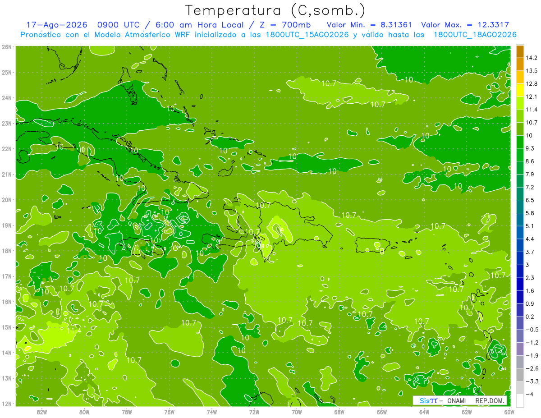Click the 3.7 colorbar tick label
Viewport: 541px width, 418px height.
(x=530, y=252)
